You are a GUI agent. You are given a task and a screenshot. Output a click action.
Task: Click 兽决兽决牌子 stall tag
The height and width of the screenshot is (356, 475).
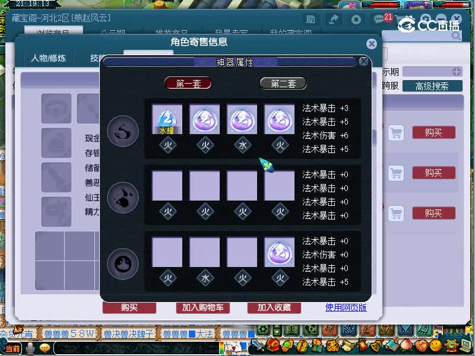point(128,334)
